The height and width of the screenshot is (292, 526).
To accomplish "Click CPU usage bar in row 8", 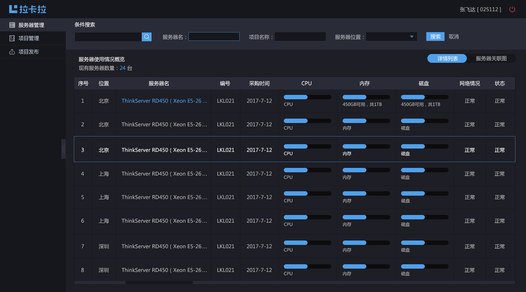I will [308, 266].
